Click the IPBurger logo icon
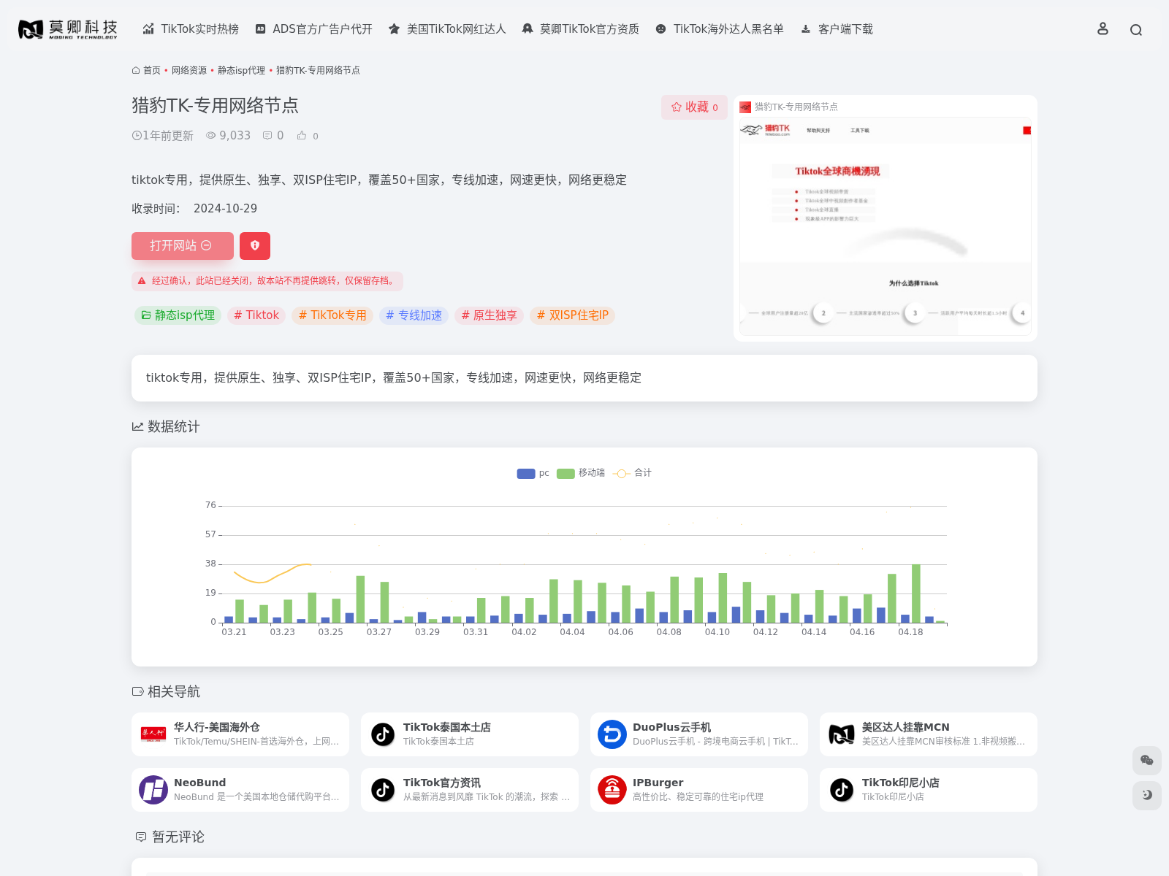The height and width of the screenshot is (876, 1169). [x=612, y=790]
